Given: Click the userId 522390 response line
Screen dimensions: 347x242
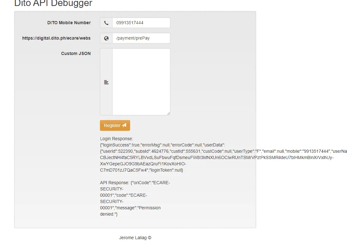Looking at the screenshot, I should pos(223,151).
